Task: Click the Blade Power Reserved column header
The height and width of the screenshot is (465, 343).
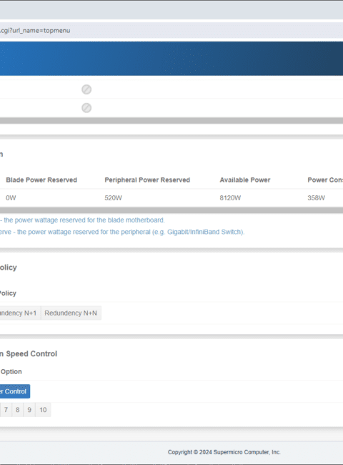Action: (x=41, y=180)
